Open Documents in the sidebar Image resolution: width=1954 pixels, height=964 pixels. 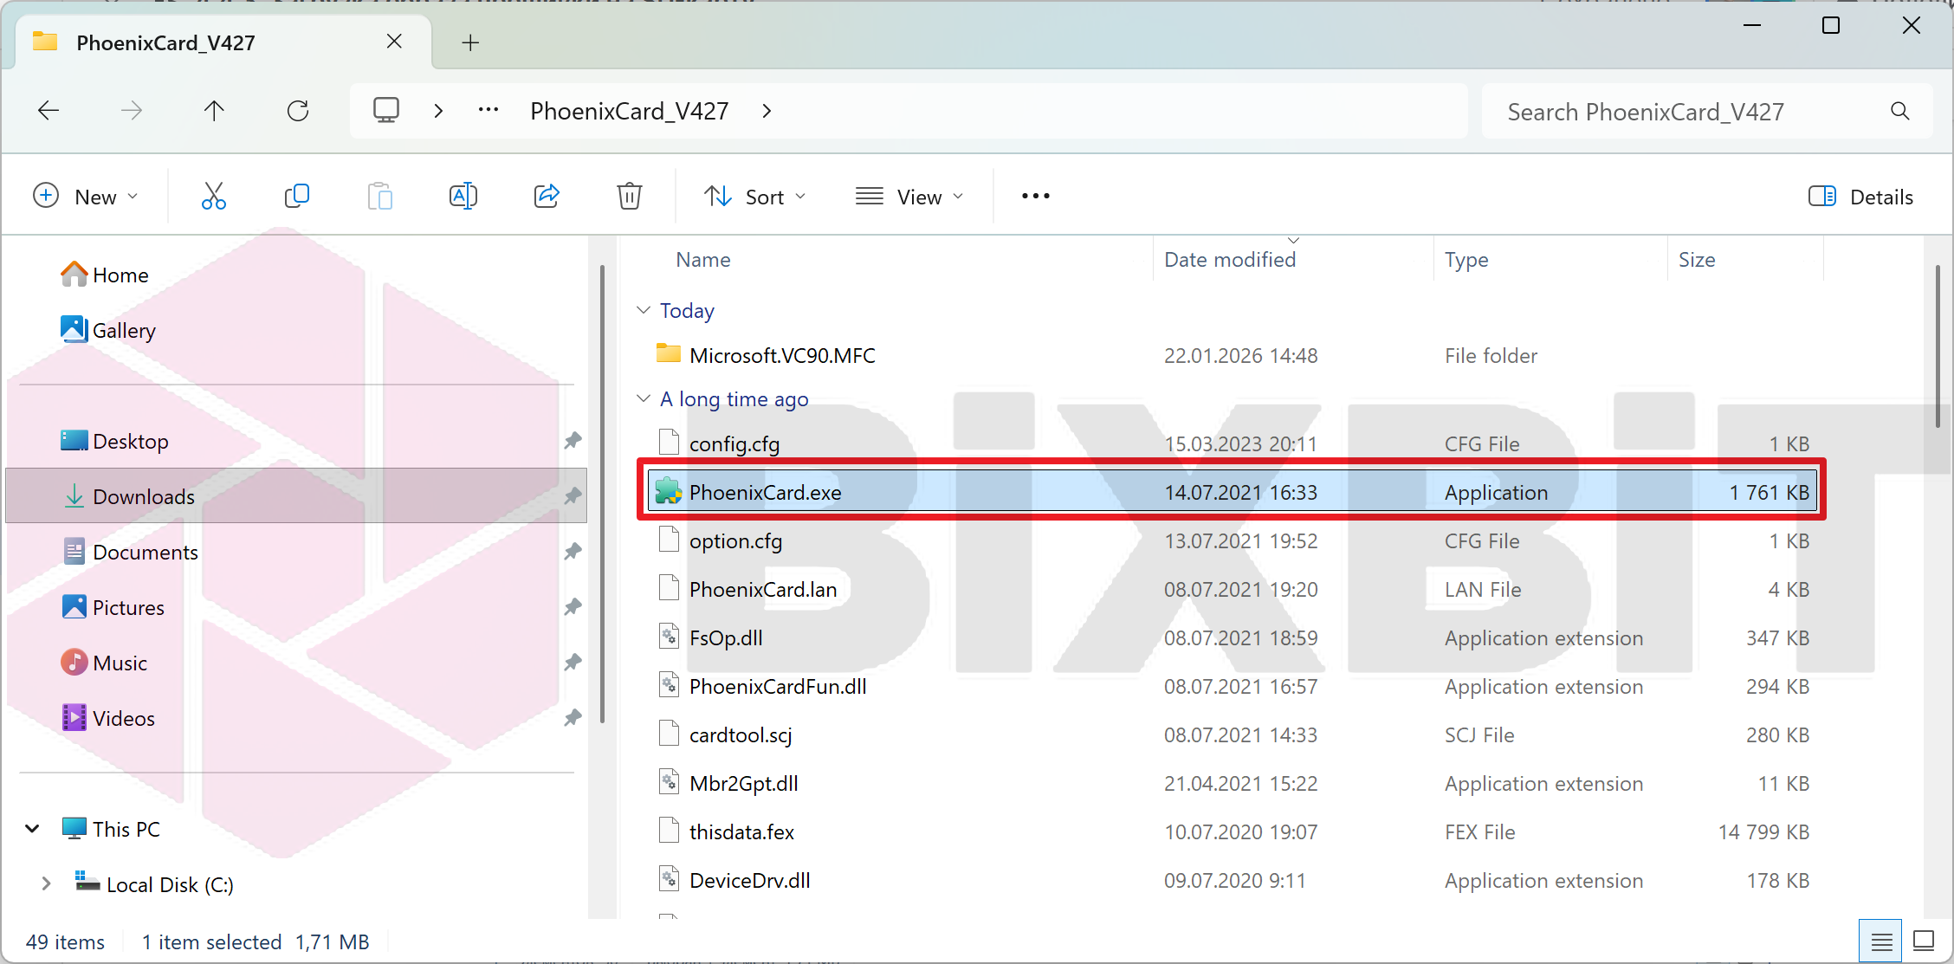[130, 552]
